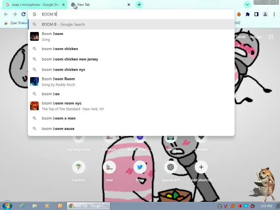280x210 pixels.
Task: Select boom boom sauce suggestion
Action: click(x=131, y=129)
